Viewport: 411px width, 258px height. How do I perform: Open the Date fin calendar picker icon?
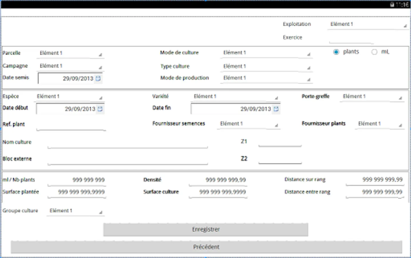276,109
